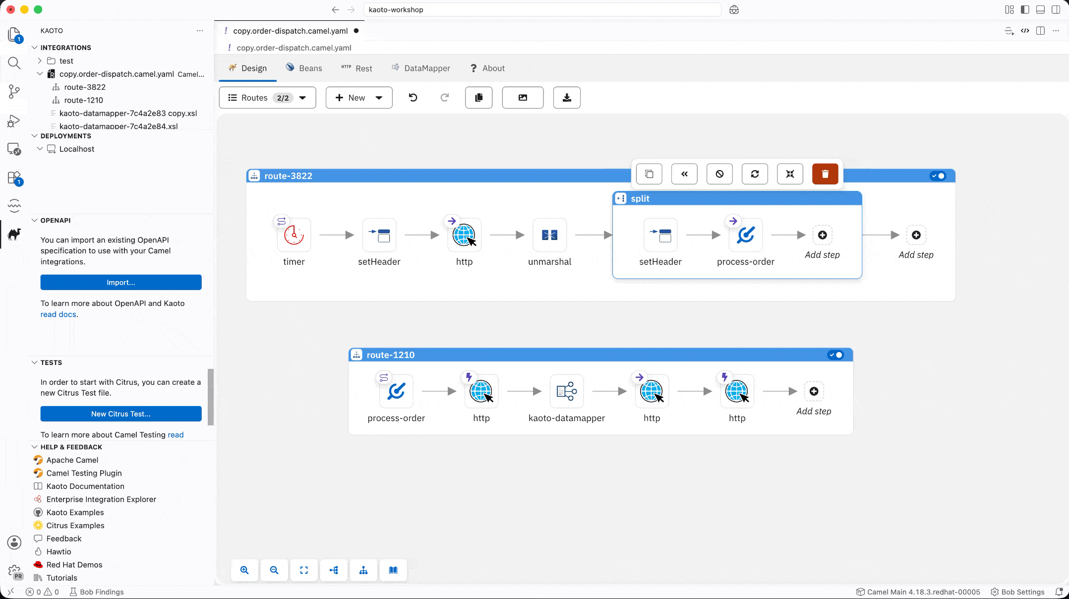This screenshot has width=1069, height=599.
Task: Open Extensions view in activity bar
Action: tap(14, 178)
